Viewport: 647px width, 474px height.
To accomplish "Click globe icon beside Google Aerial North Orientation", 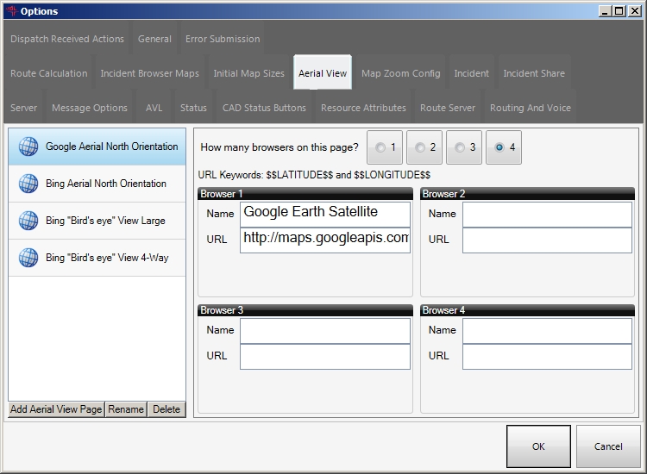I will click(28, 147).
